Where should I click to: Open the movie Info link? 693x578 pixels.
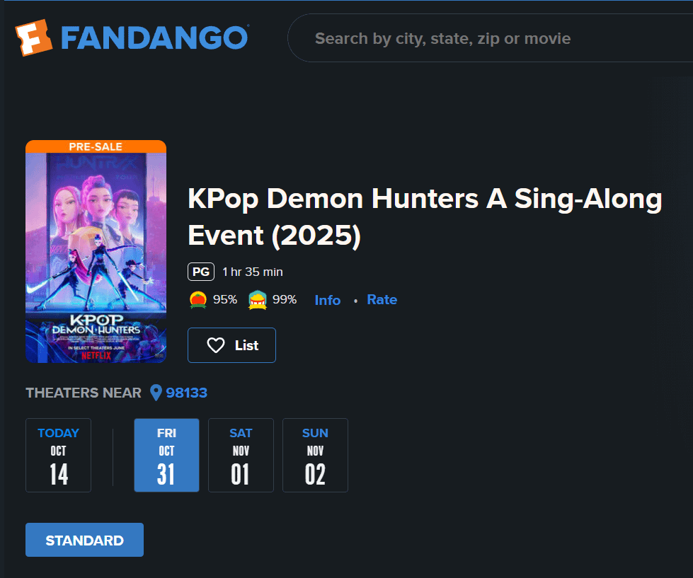(x=327, y=300)
